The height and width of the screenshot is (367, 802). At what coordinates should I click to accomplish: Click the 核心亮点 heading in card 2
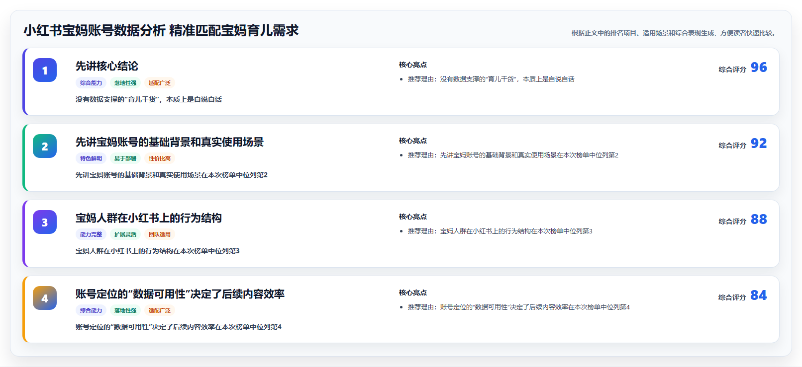pyautogui.click(x=413, y=141)
